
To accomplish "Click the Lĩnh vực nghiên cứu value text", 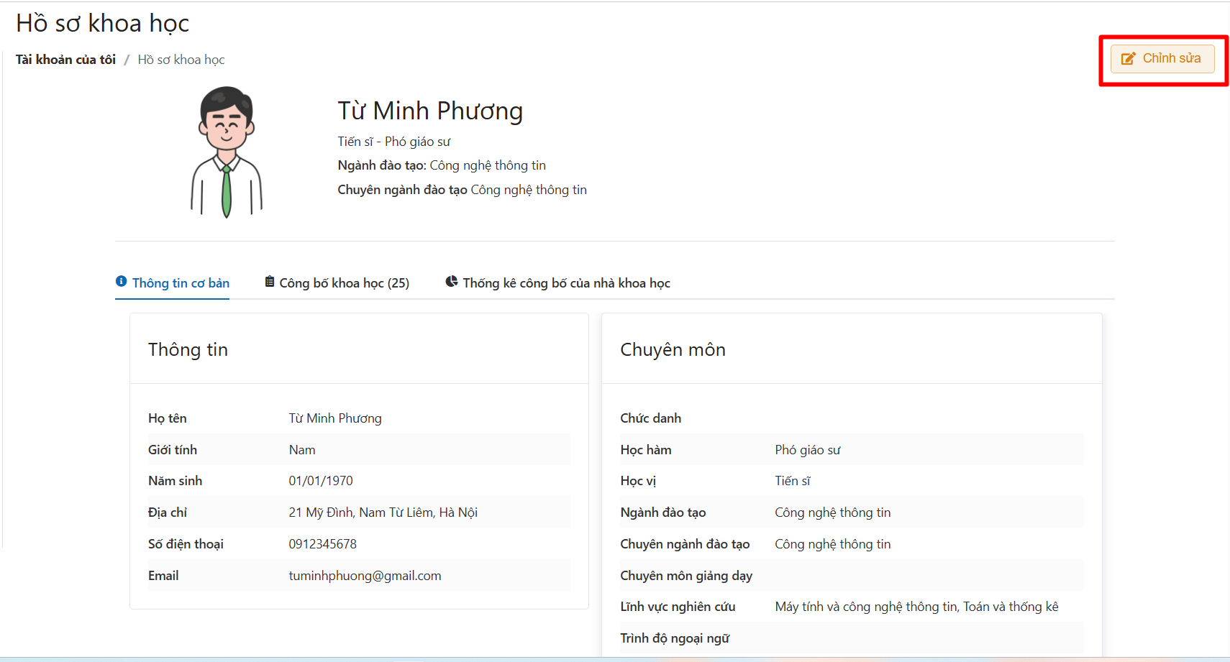I will (916, 607).
